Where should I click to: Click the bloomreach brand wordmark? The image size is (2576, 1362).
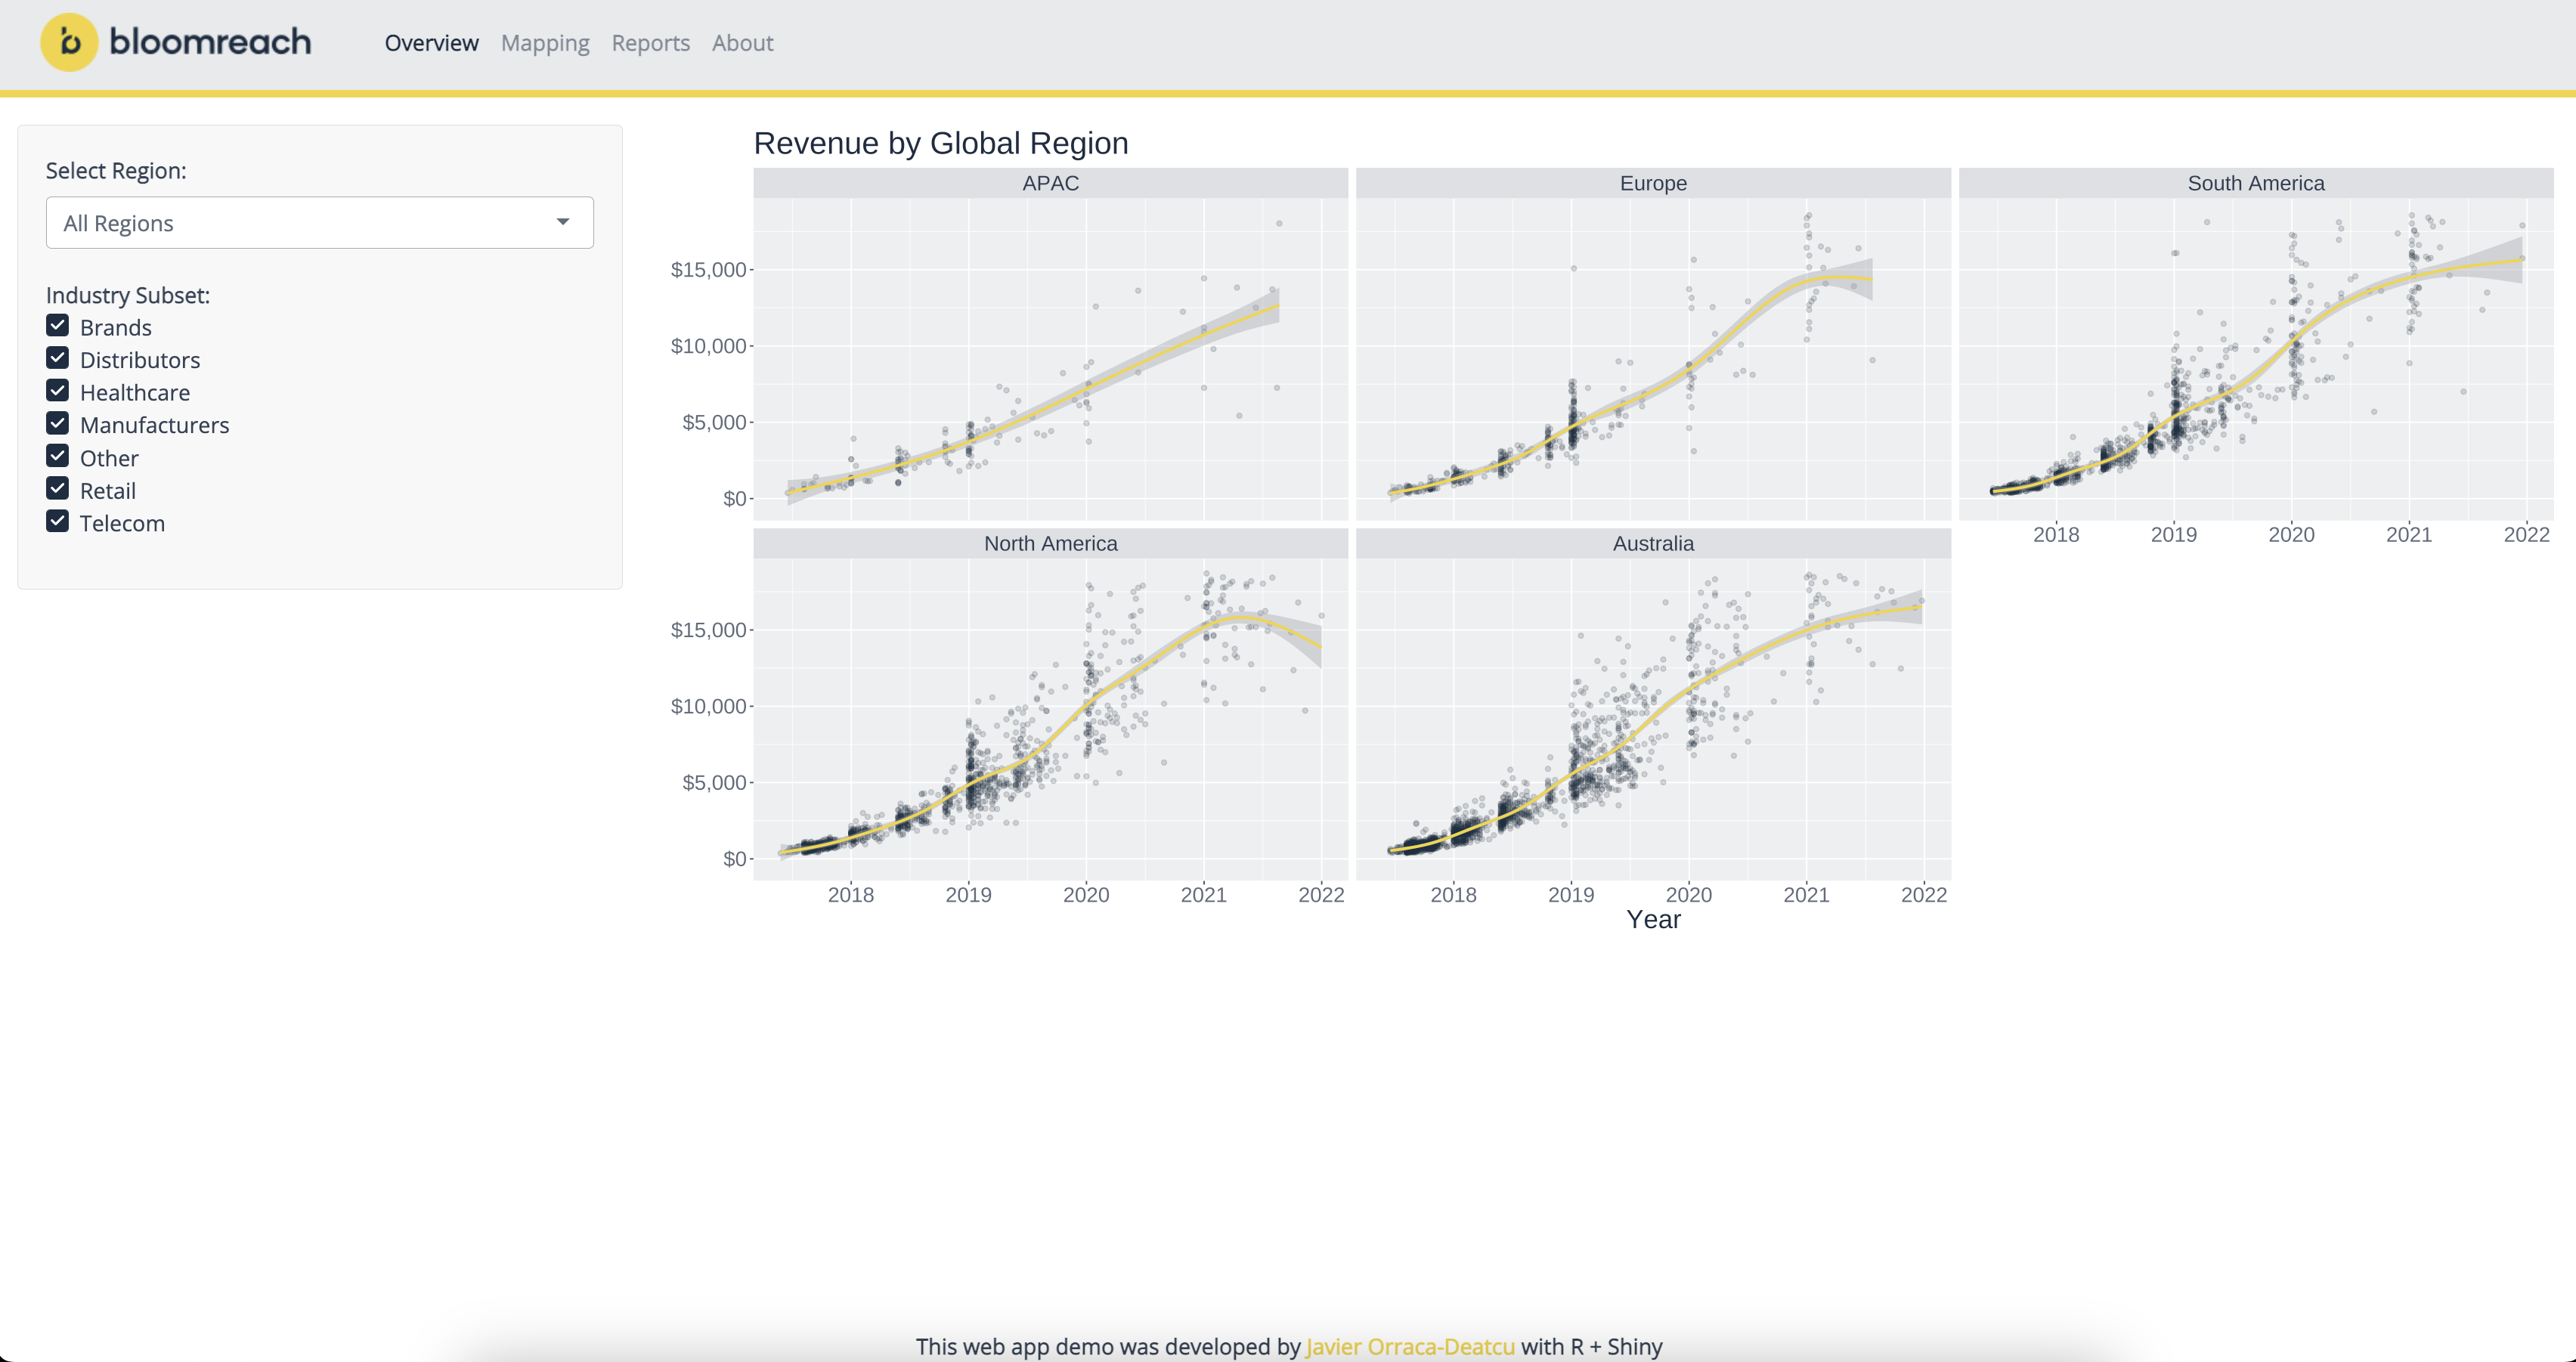pos(210,42)
